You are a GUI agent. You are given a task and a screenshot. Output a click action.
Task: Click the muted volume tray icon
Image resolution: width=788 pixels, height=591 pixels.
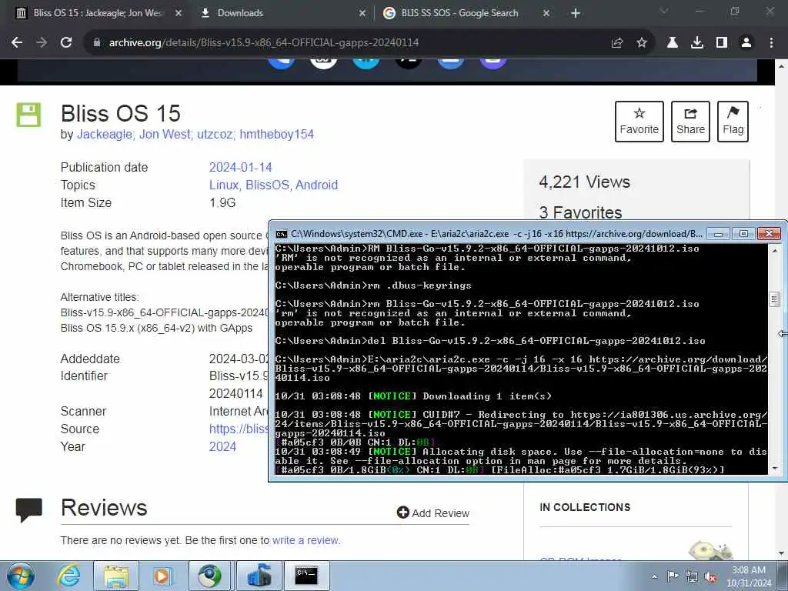[x=710, y=576]
